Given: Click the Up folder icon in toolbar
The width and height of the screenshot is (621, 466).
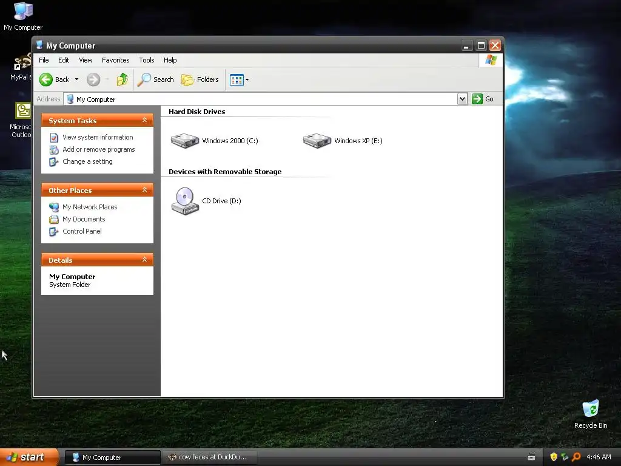Looking at the screenshot, I should point(123,79).
